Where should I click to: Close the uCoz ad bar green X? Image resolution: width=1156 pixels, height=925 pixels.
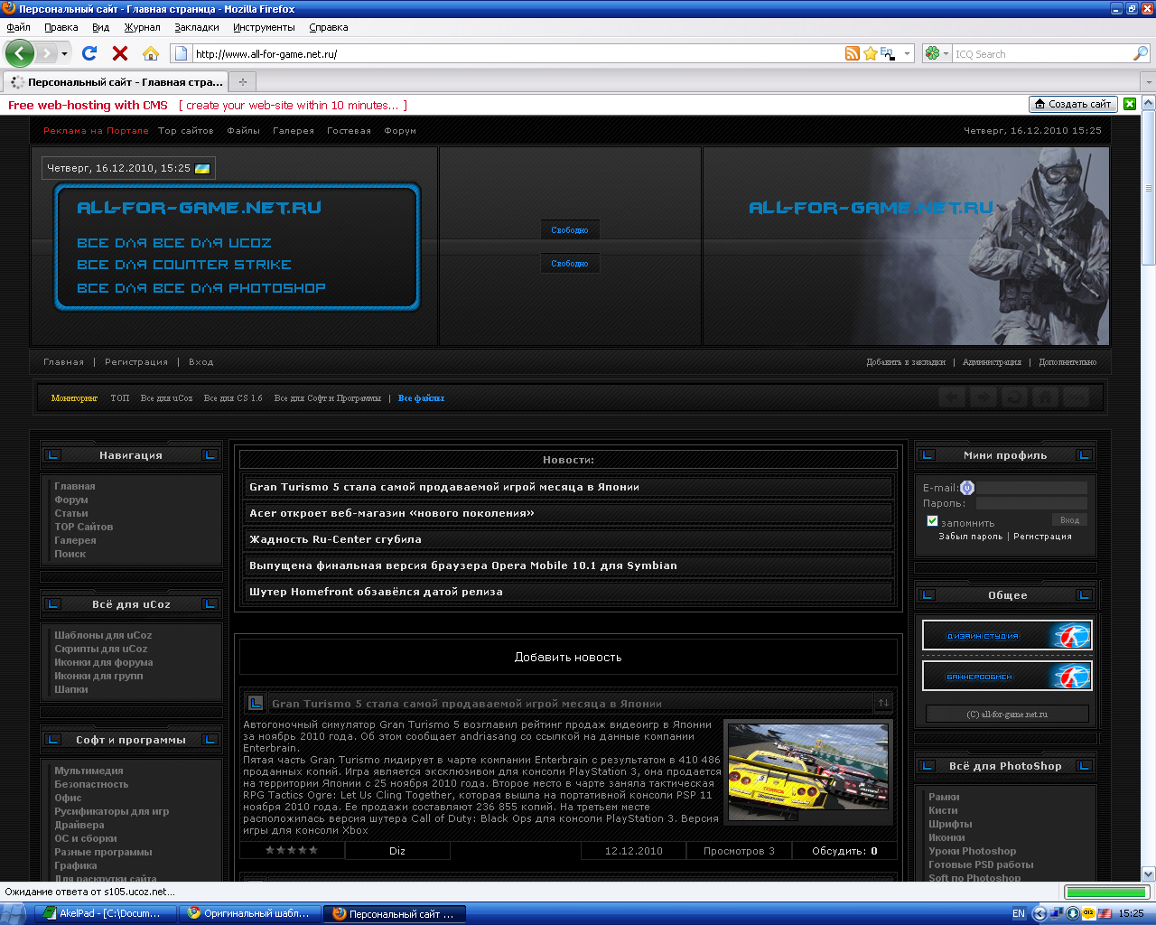(x=1130, y=104)
